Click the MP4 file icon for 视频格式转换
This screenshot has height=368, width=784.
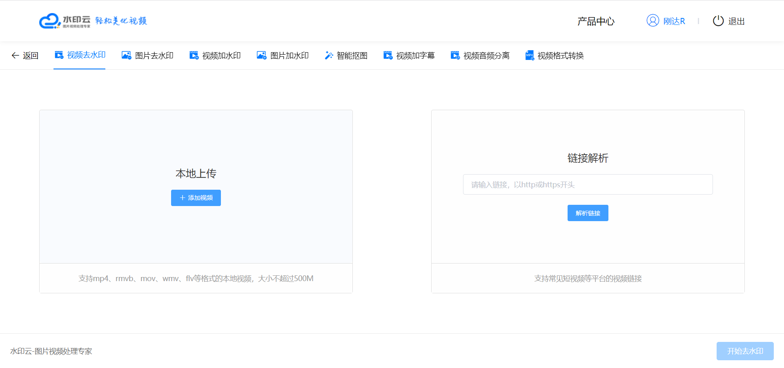530,55
